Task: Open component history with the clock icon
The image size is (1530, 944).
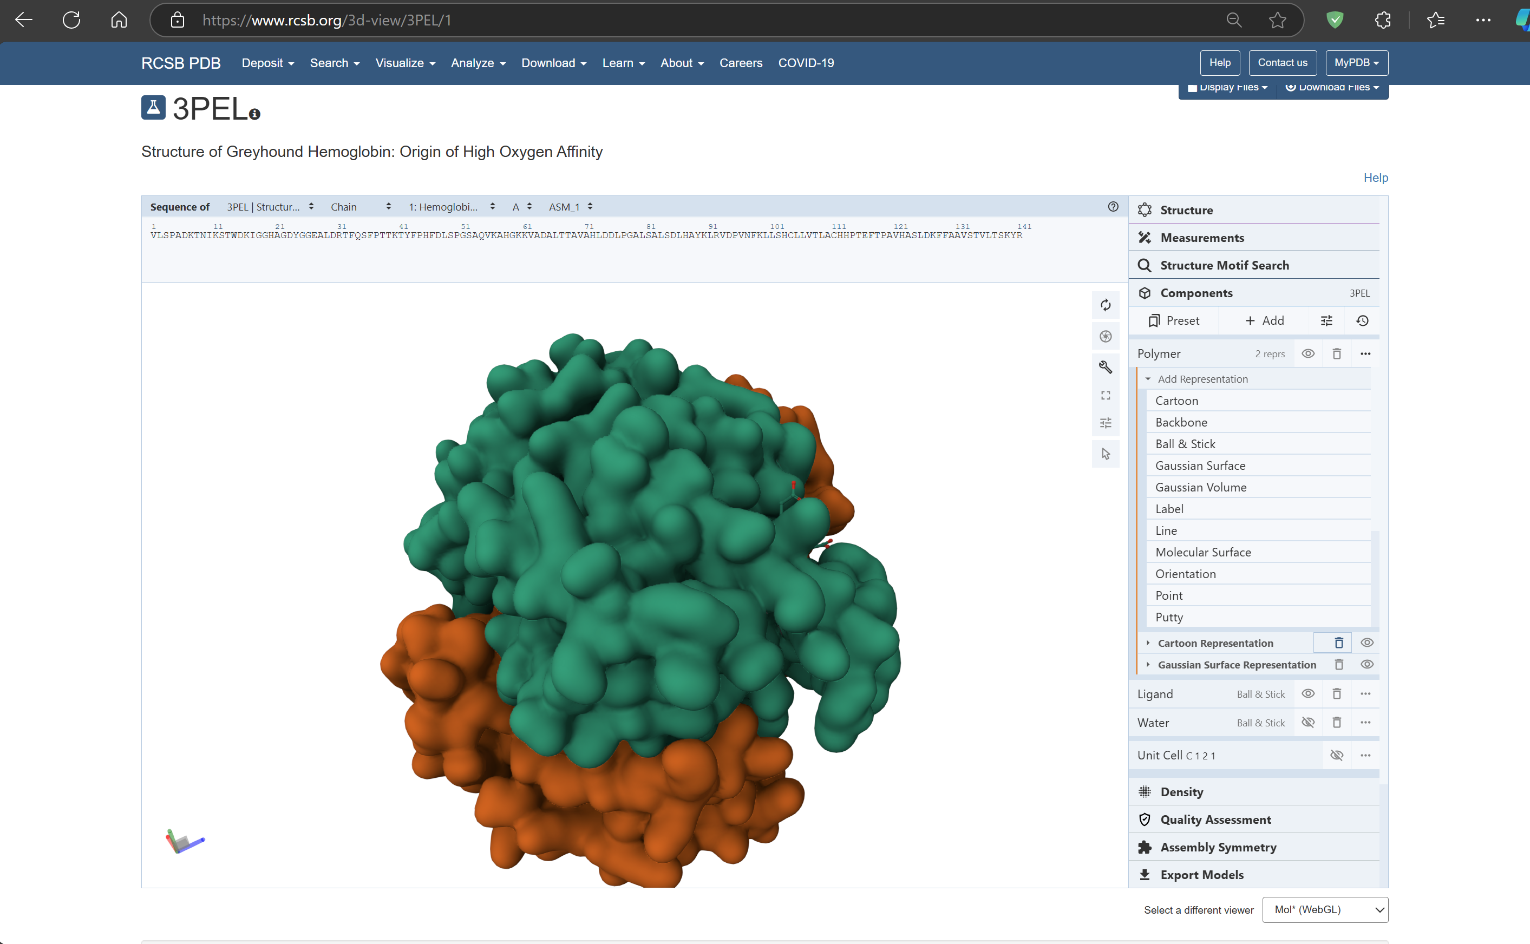Action: click(x=1362, y=320)
